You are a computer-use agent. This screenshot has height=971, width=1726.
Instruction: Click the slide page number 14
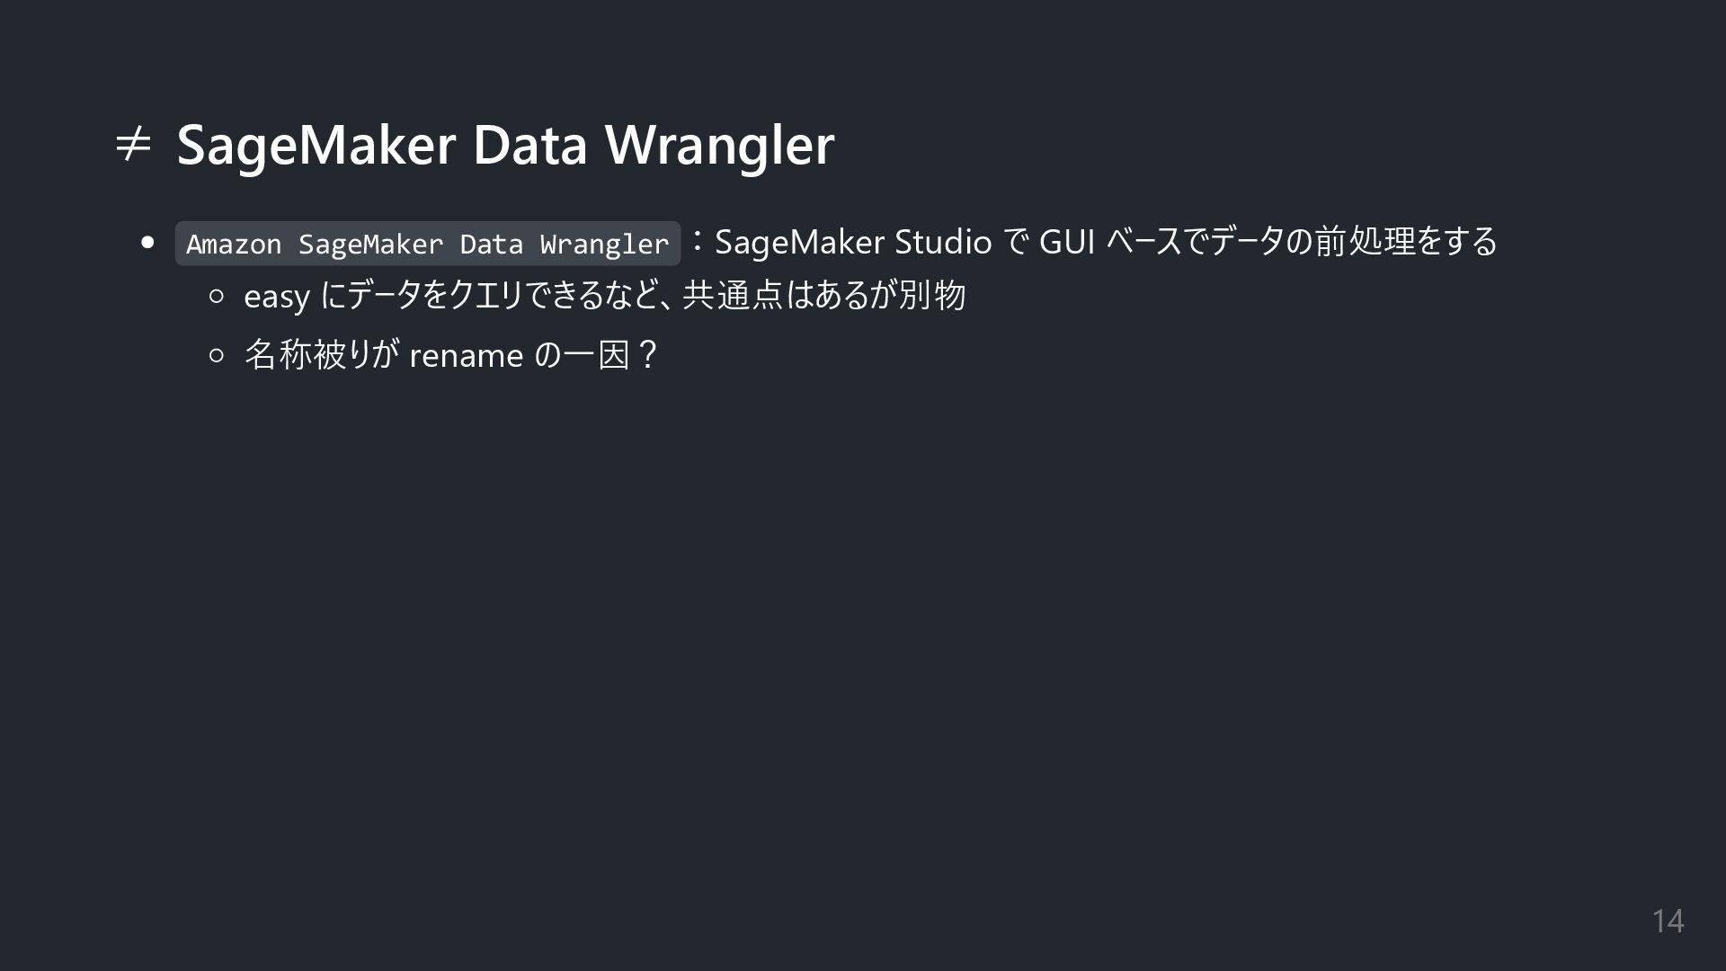pyautogui.click(x=1668, y=921)
